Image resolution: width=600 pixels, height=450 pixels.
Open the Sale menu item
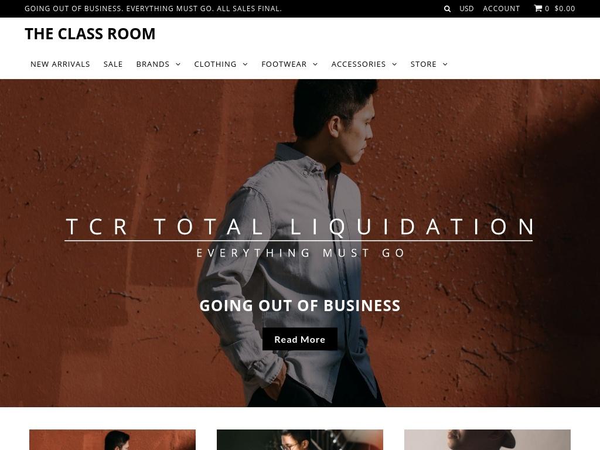[x=113, y=64]
